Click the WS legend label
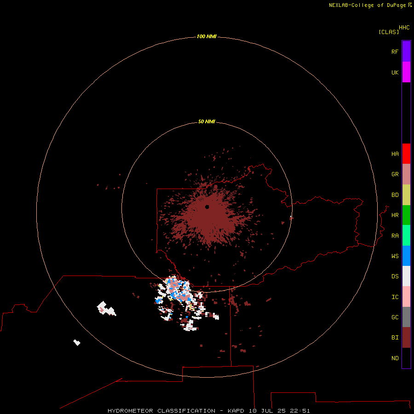414x414 pixels. pyautogui.click(x=395, y=256)
